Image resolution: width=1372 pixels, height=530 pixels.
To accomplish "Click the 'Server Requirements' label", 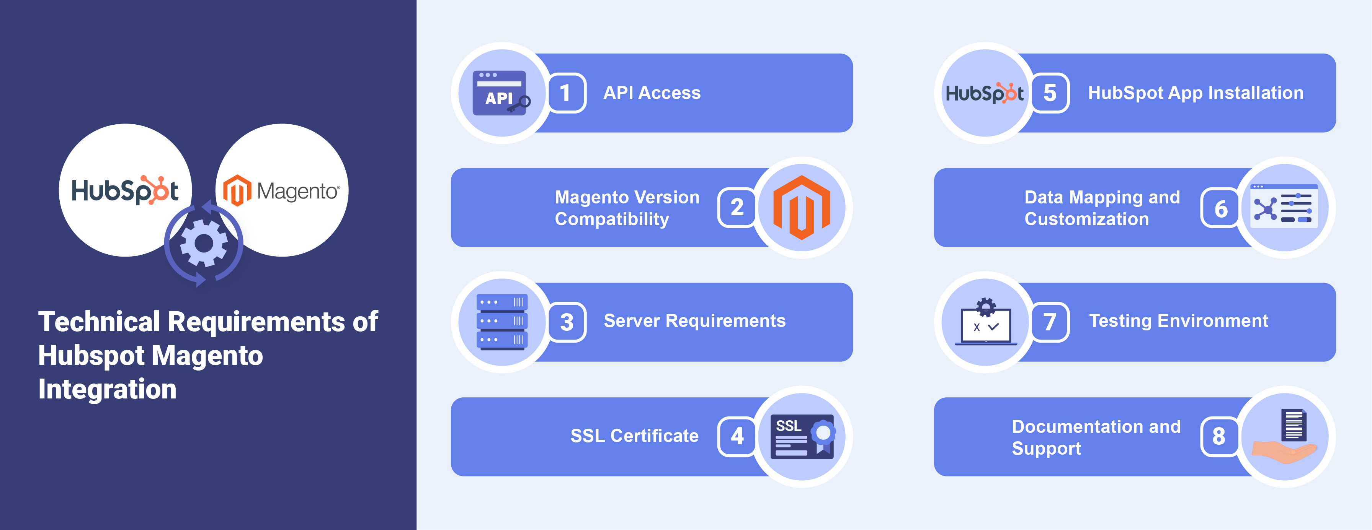I will (694, 321).
